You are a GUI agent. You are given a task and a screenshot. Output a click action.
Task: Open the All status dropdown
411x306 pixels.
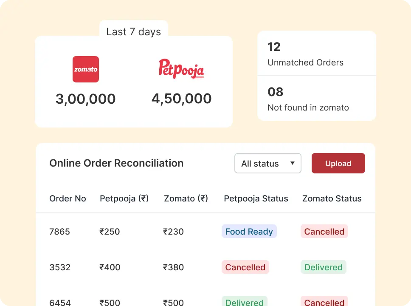tap(267, 163)
